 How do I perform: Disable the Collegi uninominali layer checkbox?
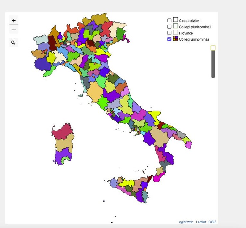pos(169,39)
